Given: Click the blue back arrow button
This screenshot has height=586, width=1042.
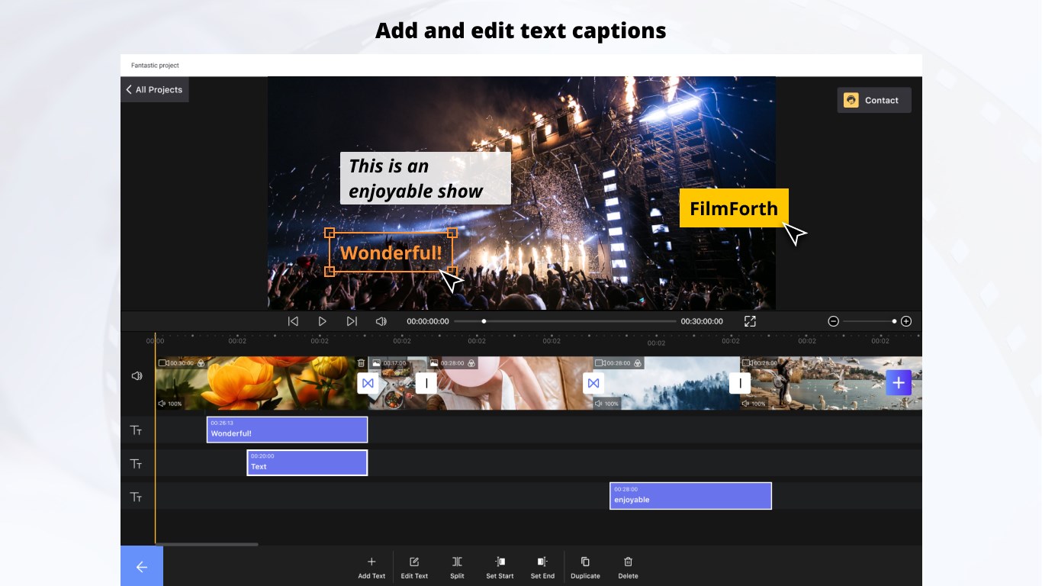Looking at the screenshot, I should pyautogui.click(x=142, y=566).
